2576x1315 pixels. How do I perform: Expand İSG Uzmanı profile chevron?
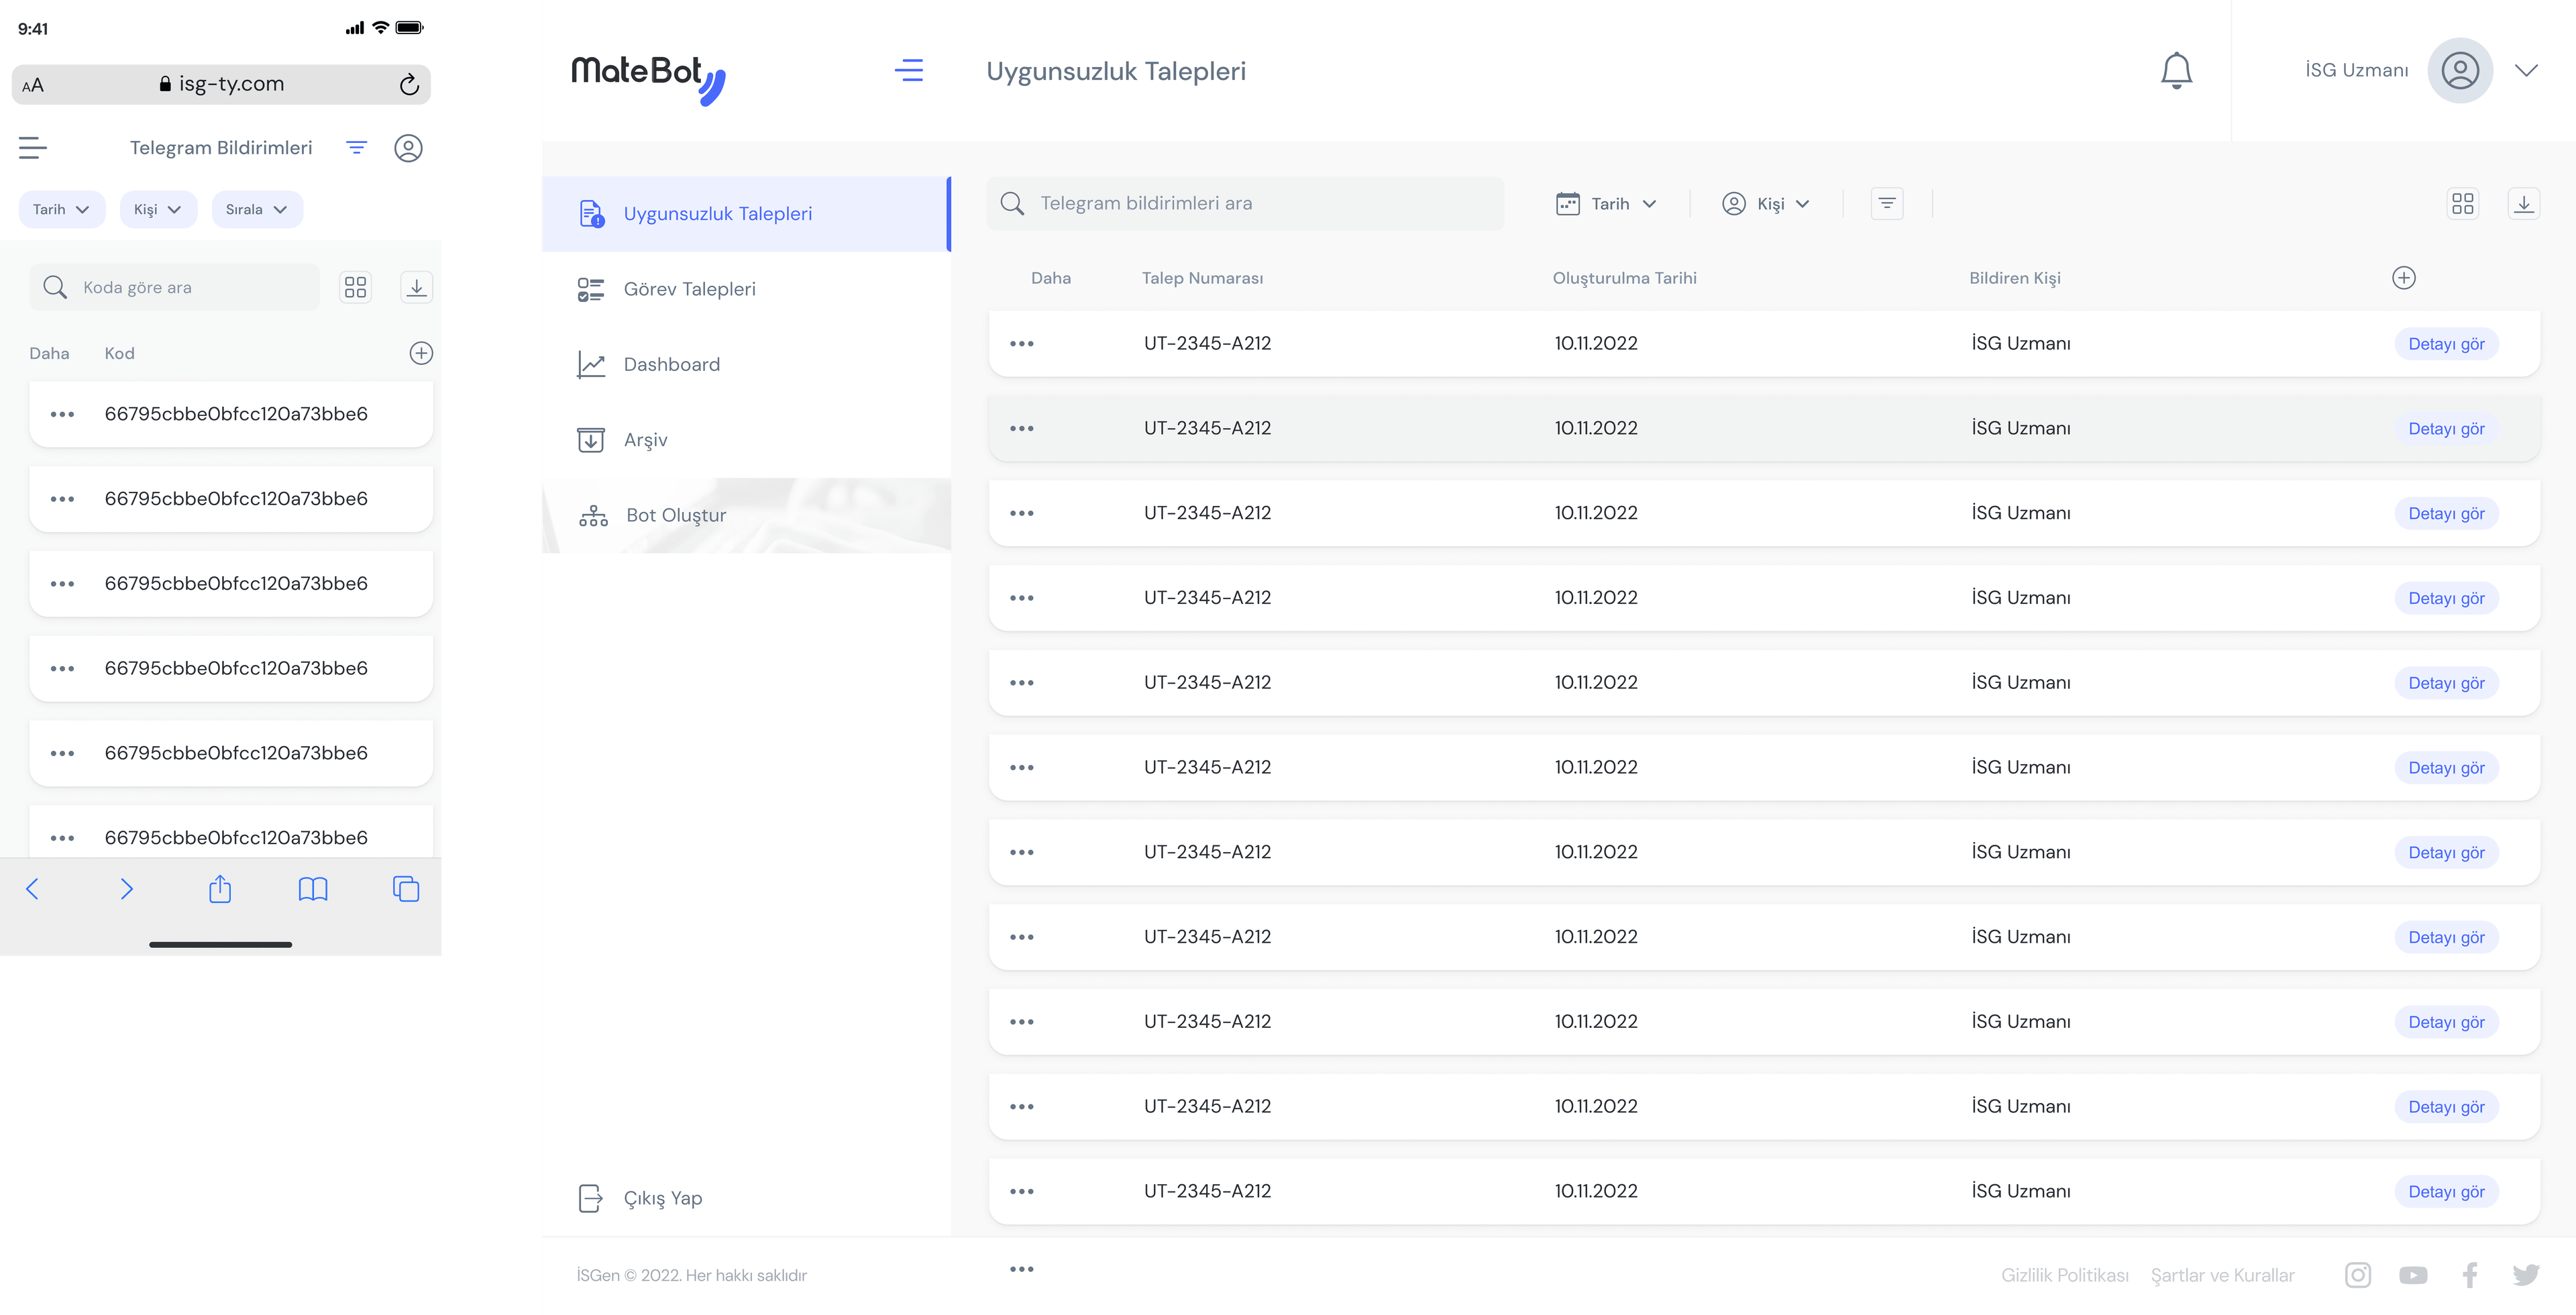2526,70
